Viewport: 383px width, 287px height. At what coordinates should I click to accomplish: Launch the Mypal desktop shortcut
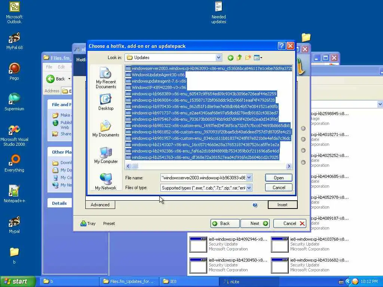14,225
